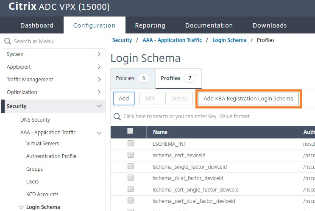Open the Dashboard tab
Screen dimensions: 315x211
pos(37,25)
